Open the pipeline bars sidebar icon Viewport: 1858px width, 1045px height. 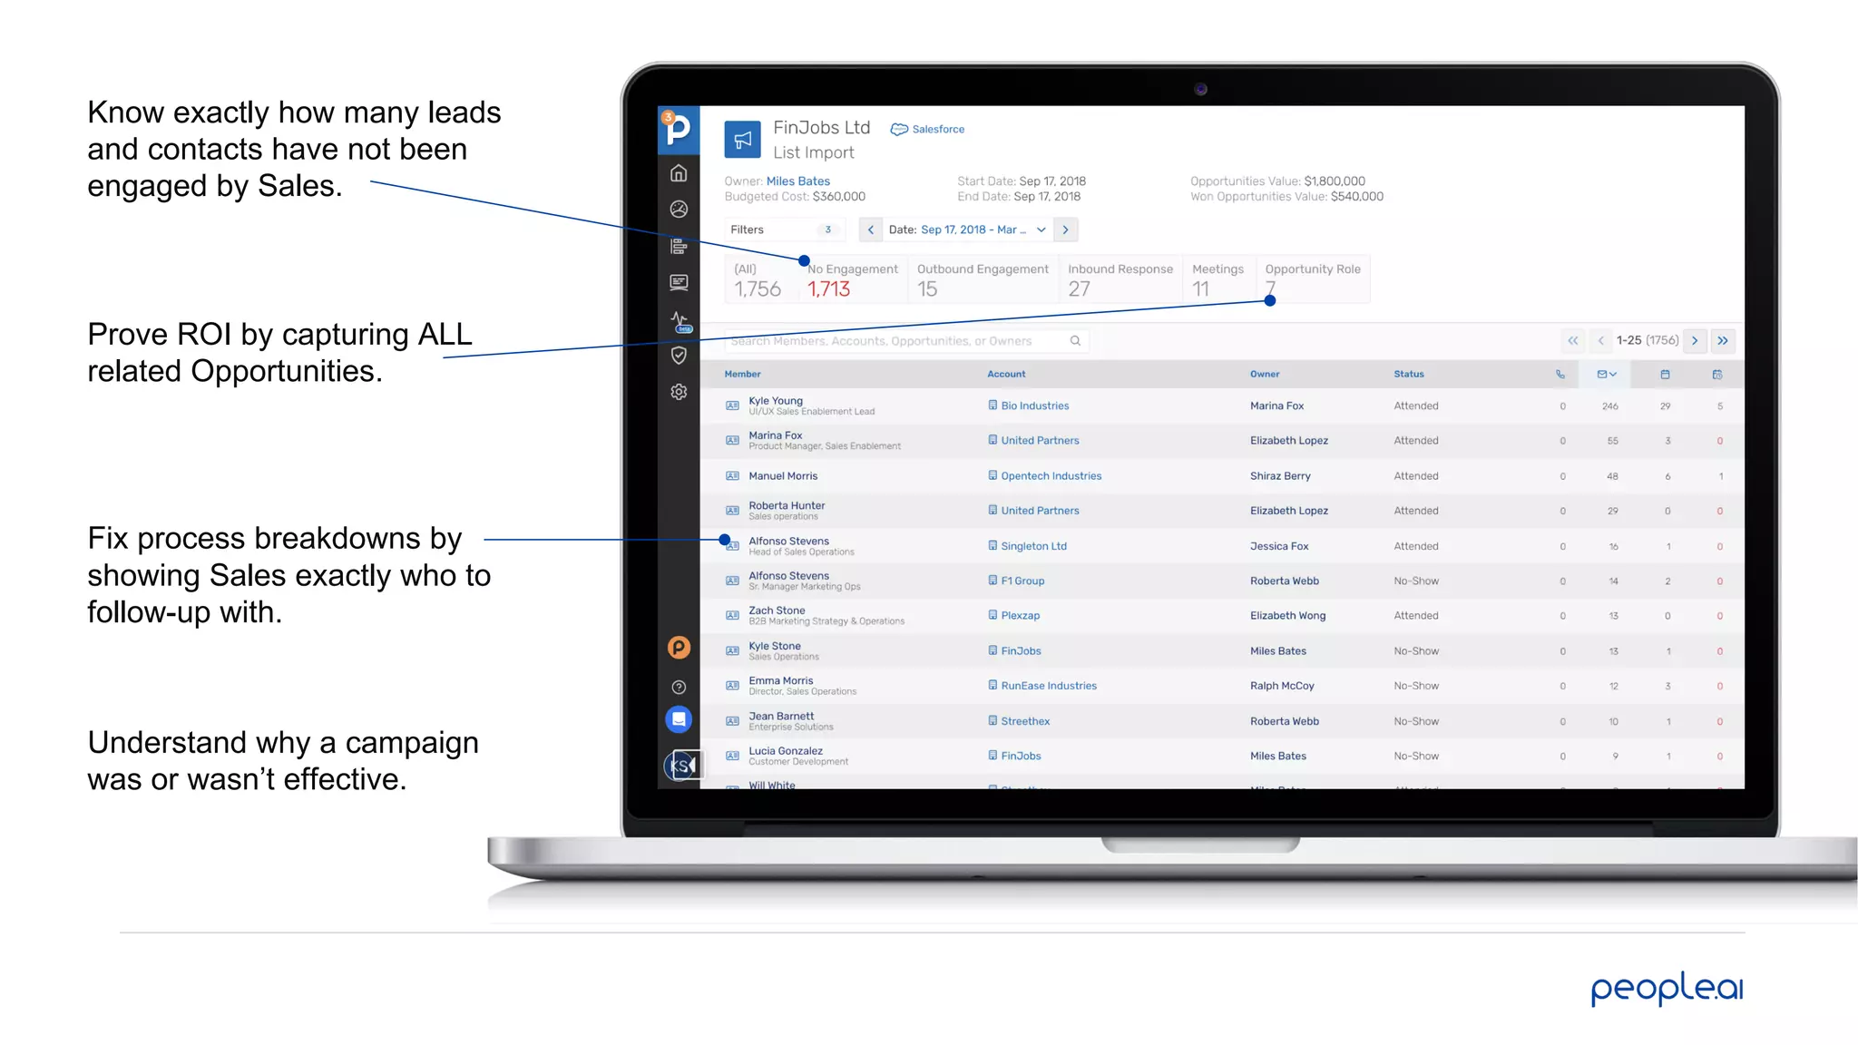click(x=679, y=246)
